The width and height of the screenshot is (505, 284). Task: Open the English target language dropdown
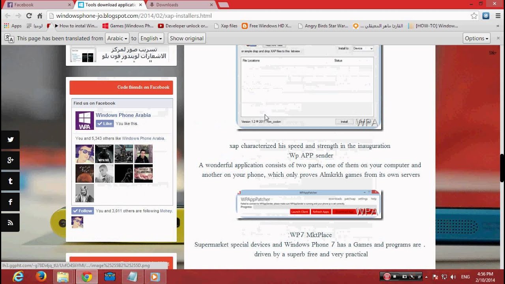coord(151,38)
